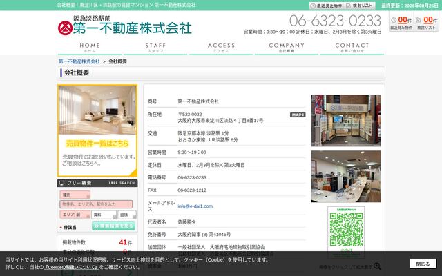Open the consideration list button in top bar
The width and height of the screenshot is (442, 276).
pyautogui.click(x=360, y=6)
